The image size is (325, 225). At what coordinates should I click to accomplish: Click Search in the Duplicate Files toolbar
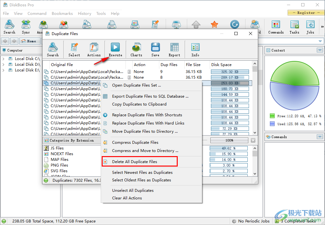pyautogui.click(x=53, y=49)
